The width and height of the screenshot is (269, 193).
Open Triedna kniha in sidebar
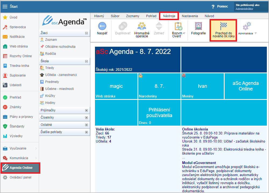click(x=20, y=65)
